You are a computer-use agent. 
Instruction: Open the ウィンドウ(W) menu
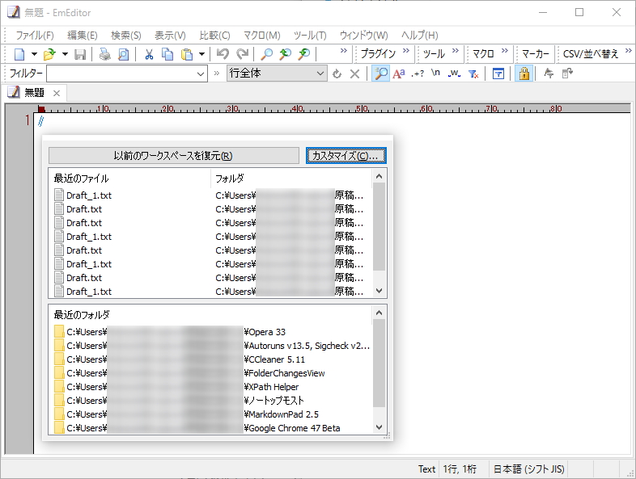(363, 36)
